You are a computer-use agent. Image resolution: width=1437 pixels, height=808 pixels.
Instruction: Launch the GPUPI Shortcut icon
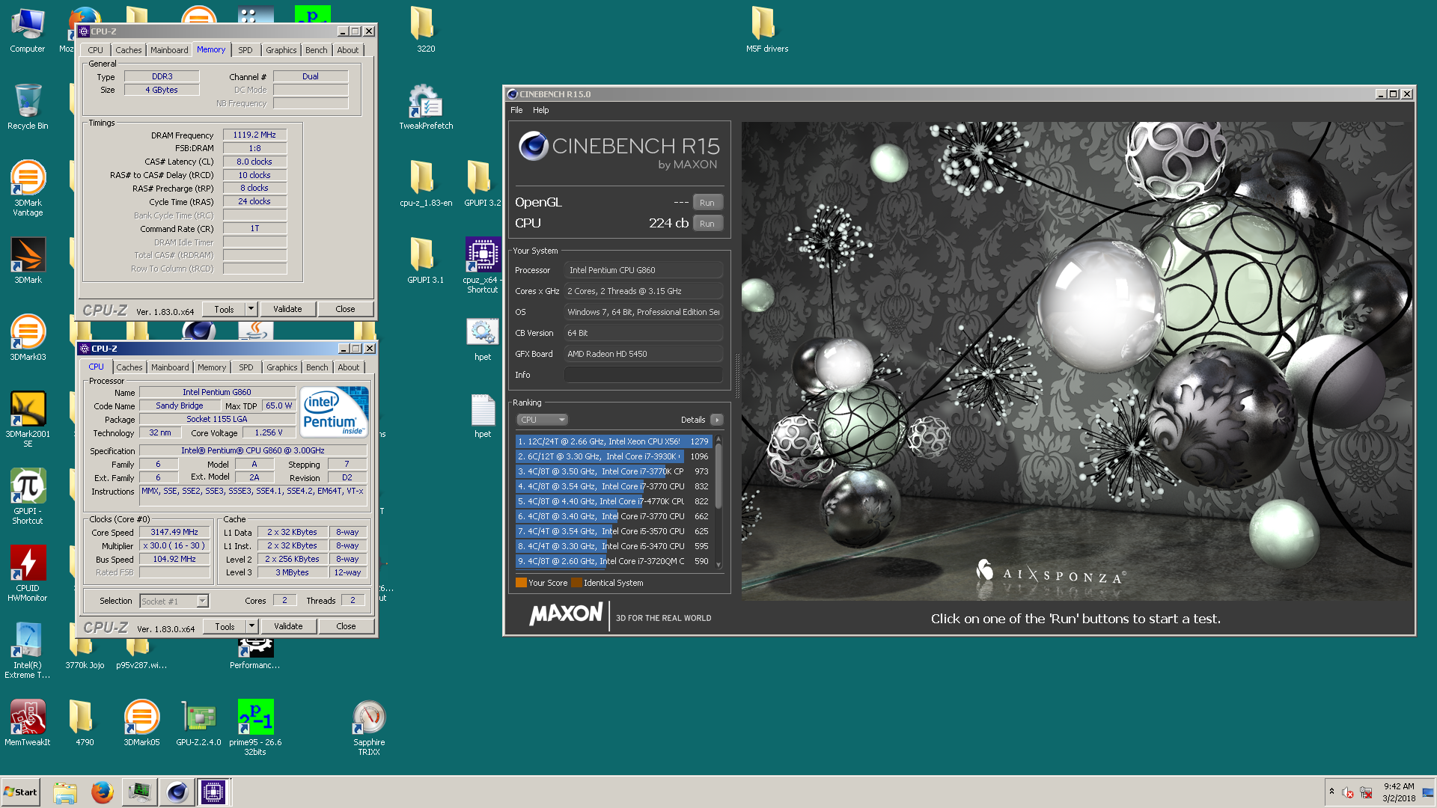click(28, 496)
